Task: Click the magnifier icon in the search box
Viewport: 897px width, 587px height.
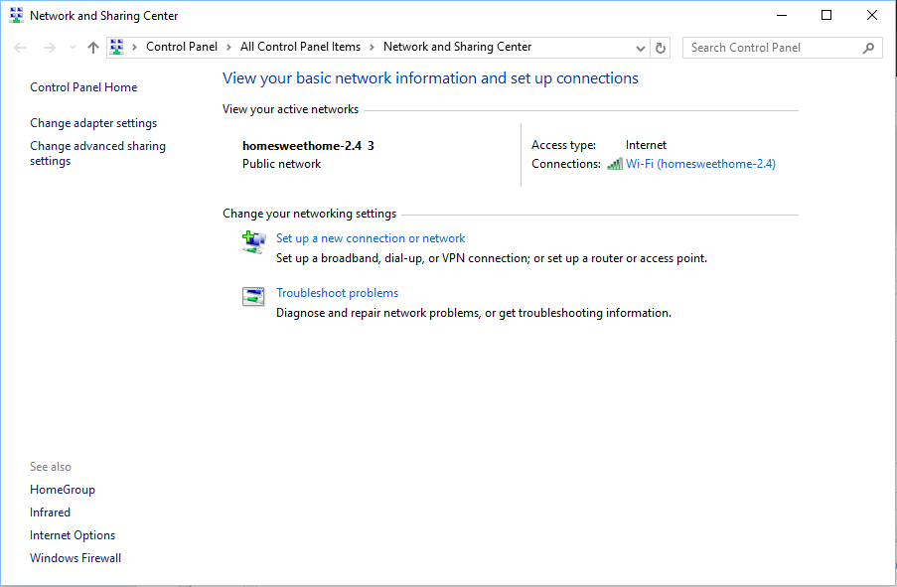Action: tap(868, 48)
